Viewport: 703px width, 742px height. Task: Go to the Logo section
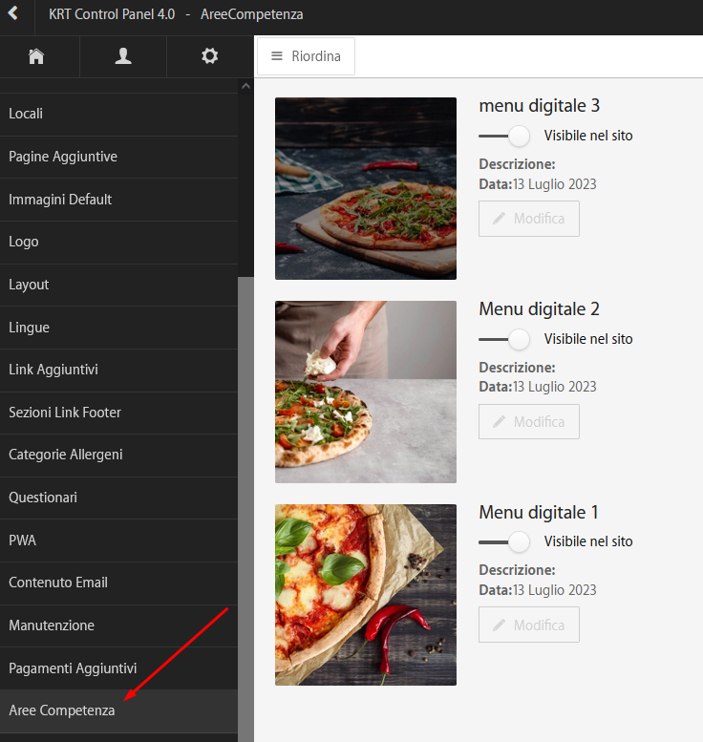coord(118,243)
